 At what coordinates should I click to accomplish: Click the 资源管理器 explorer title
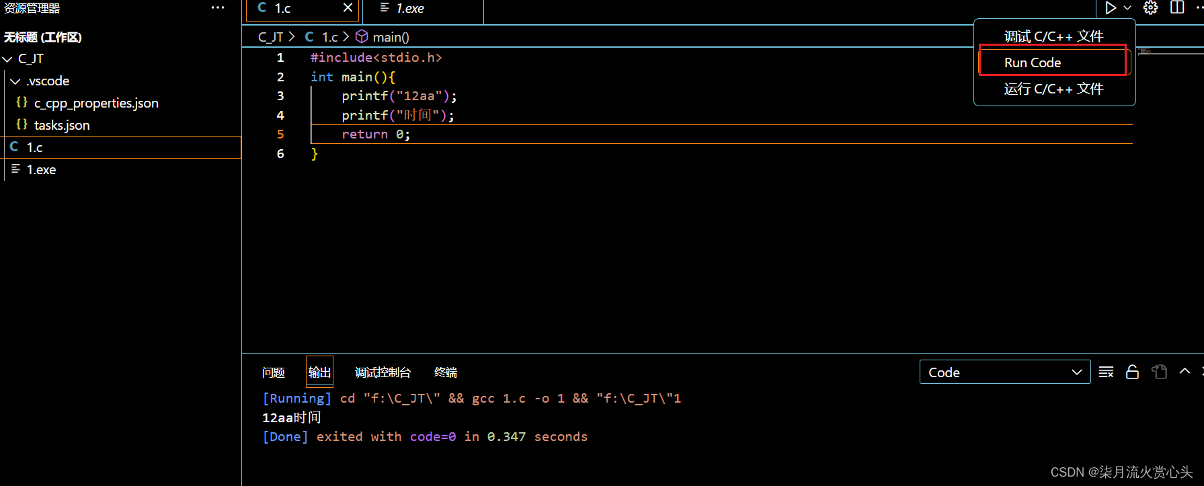(32, 8)
